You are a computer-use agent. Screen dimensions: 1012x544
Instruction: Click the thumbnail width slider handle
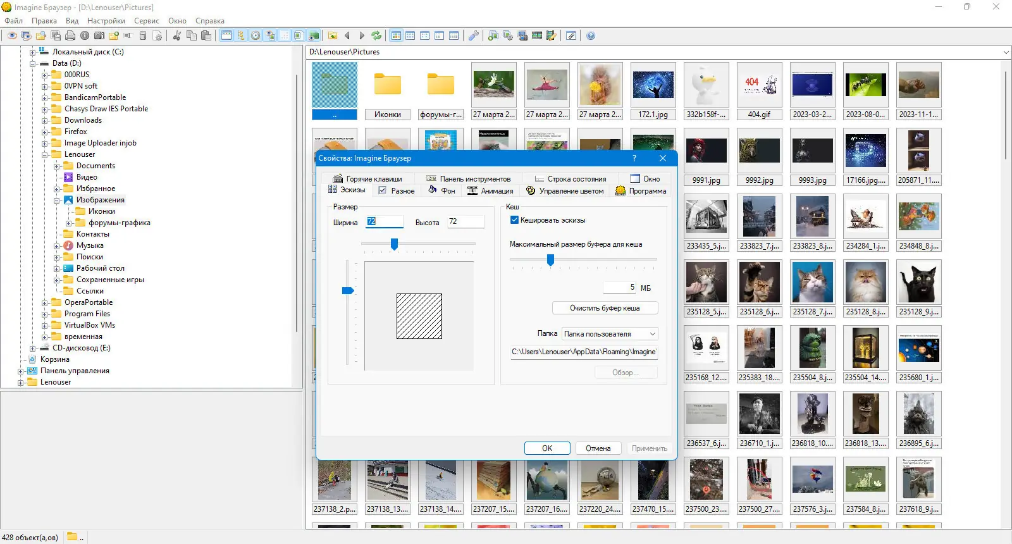(x=394, y=244)
